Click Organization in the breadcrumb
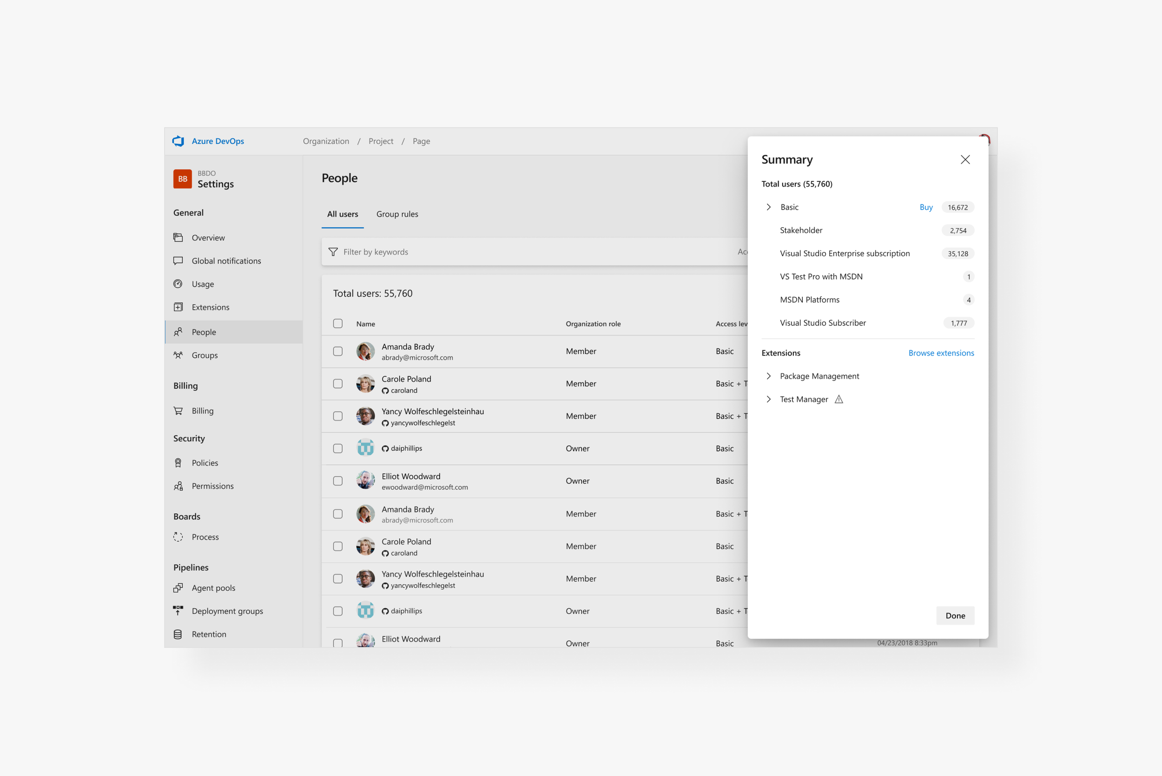The image size is (1162, 776). click(x=326, y=141)
